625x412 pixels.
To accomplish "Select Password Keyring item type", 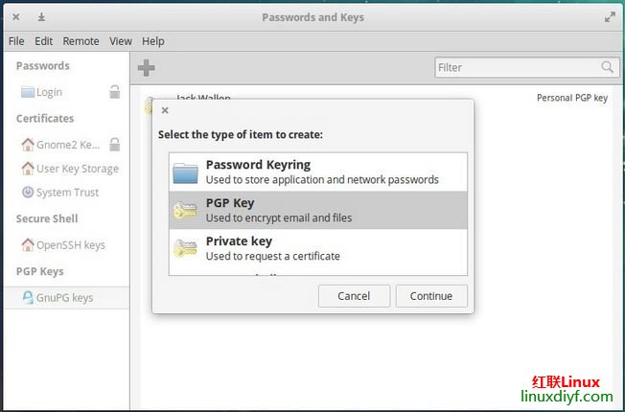I will 317,172.
